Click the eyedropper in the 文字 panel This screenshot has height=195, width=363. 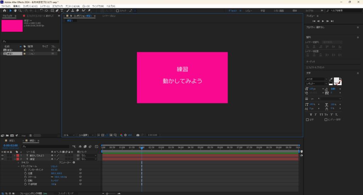(x=331, y=79)
